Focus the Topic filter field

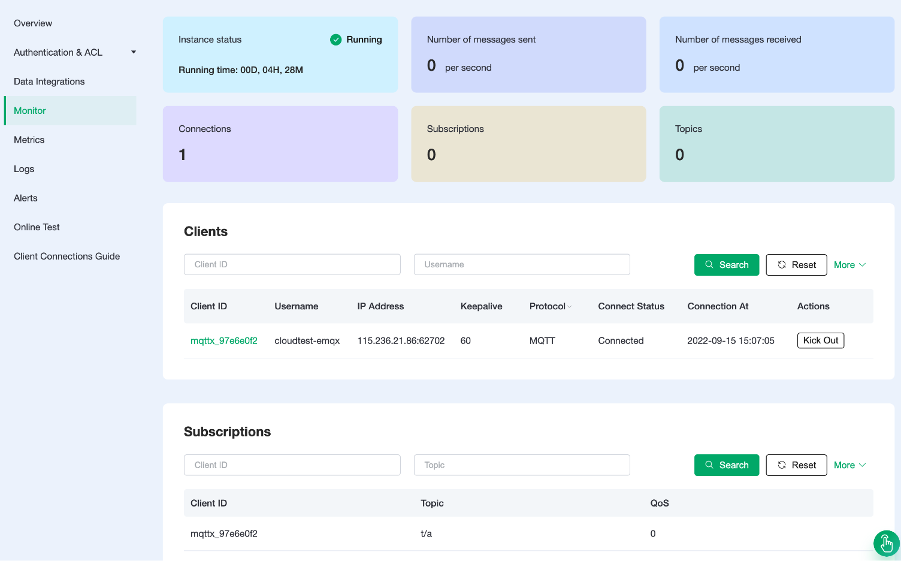(521, 465)
